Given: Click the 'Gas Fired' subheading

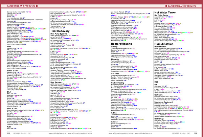Looking at the screenshot, I should [115, 73].
